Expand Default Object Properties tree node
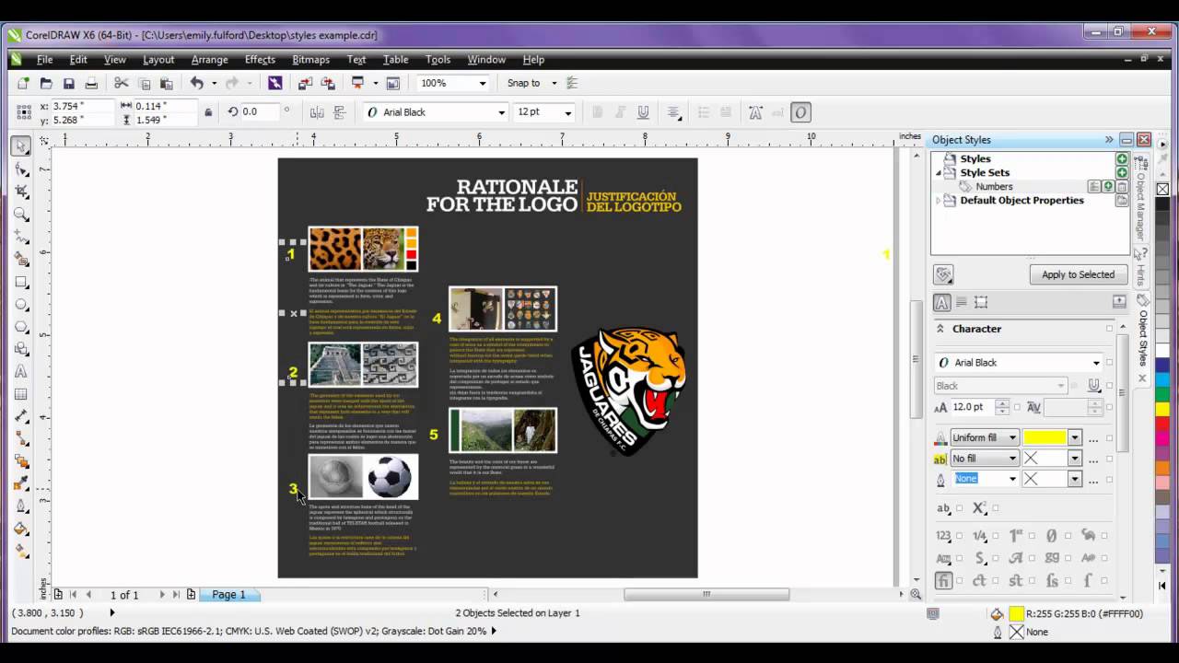The height and width of the screenshot is (663, 1179). [x=939, y=200]
